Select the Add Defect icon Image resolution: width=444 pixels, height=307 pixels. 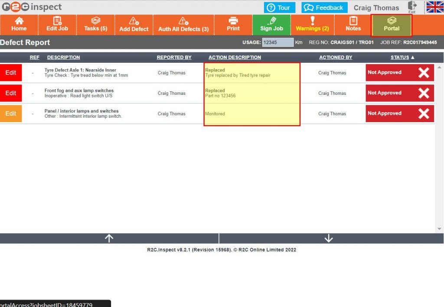point(134,25)
